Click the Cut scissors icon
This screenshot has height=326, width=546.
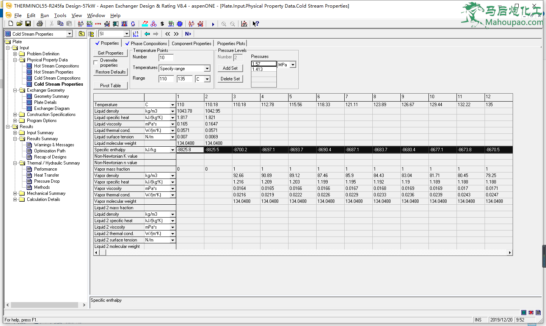coord(52,24)
